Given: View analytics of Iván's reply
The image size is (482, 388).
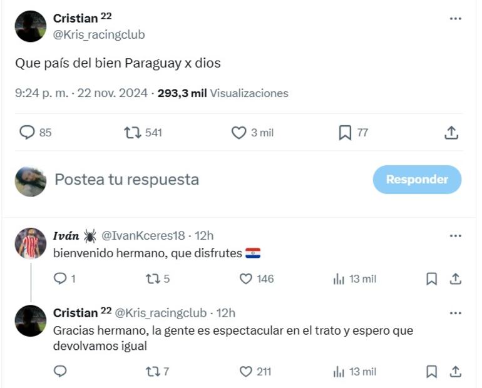Looking at the screenshot, I should [x=339, y=278].
